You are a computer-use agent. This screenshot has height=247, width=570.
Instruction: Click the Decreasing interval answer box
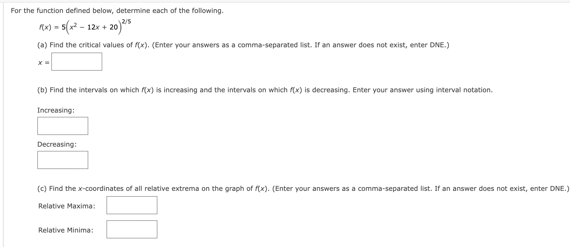coord(62,160)
